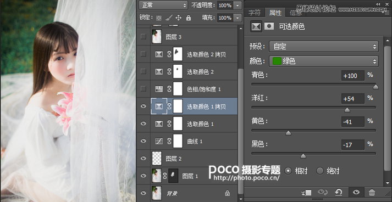Hide the 曲线 1 layer

[143, 141]
